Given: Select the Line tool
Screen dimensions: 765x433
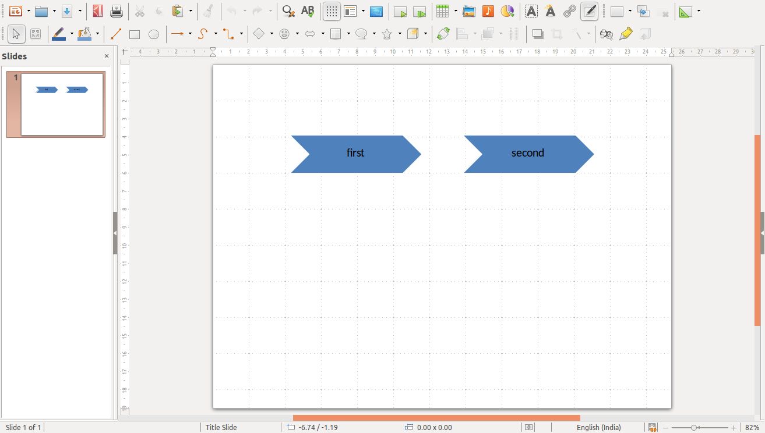Looking at the screenshot, I should pyautogui.click(x=116, y=34).
